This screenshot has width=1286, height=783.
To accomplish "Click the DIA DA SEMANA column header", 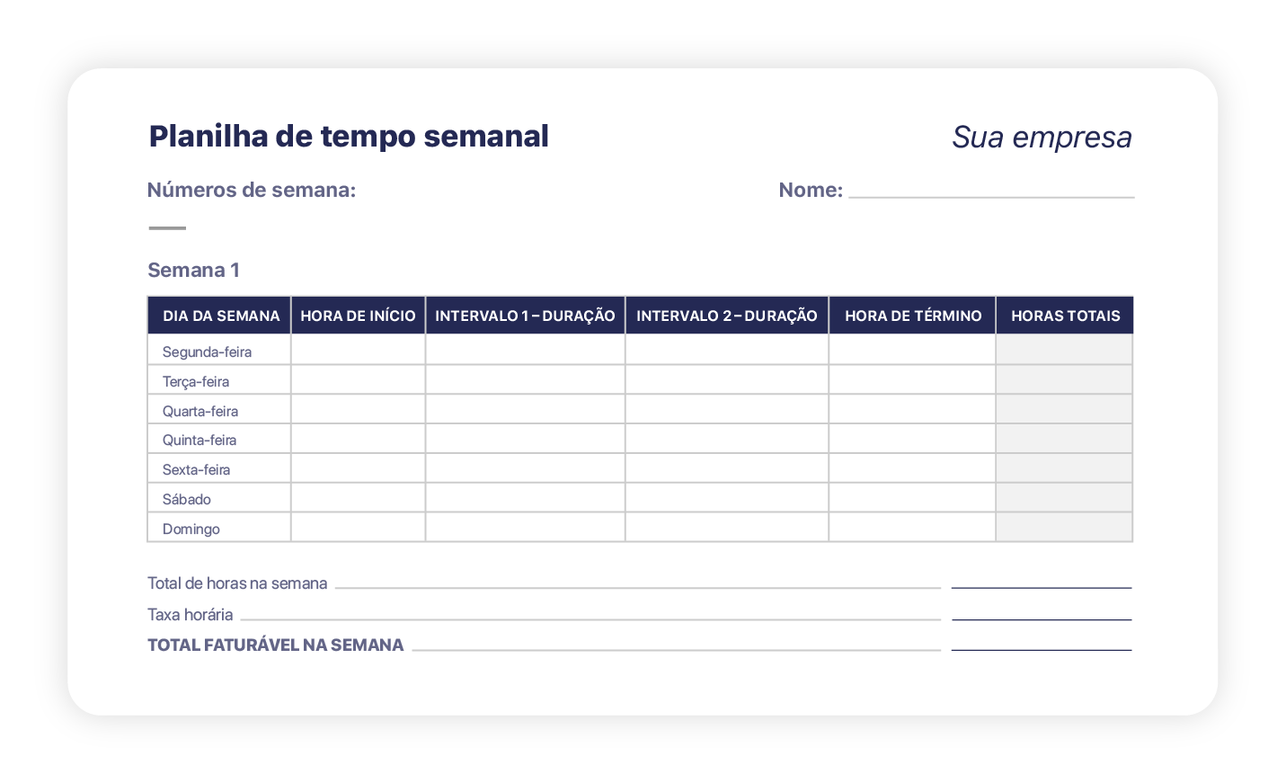I will click(220, 316).
